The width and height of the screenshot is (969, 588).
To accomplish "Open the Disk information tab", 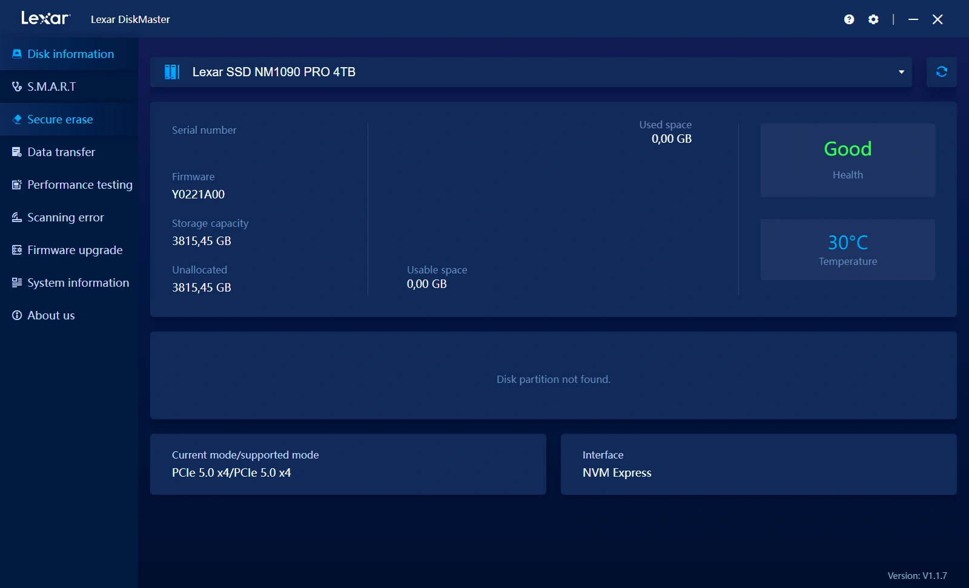I will 69,54.
